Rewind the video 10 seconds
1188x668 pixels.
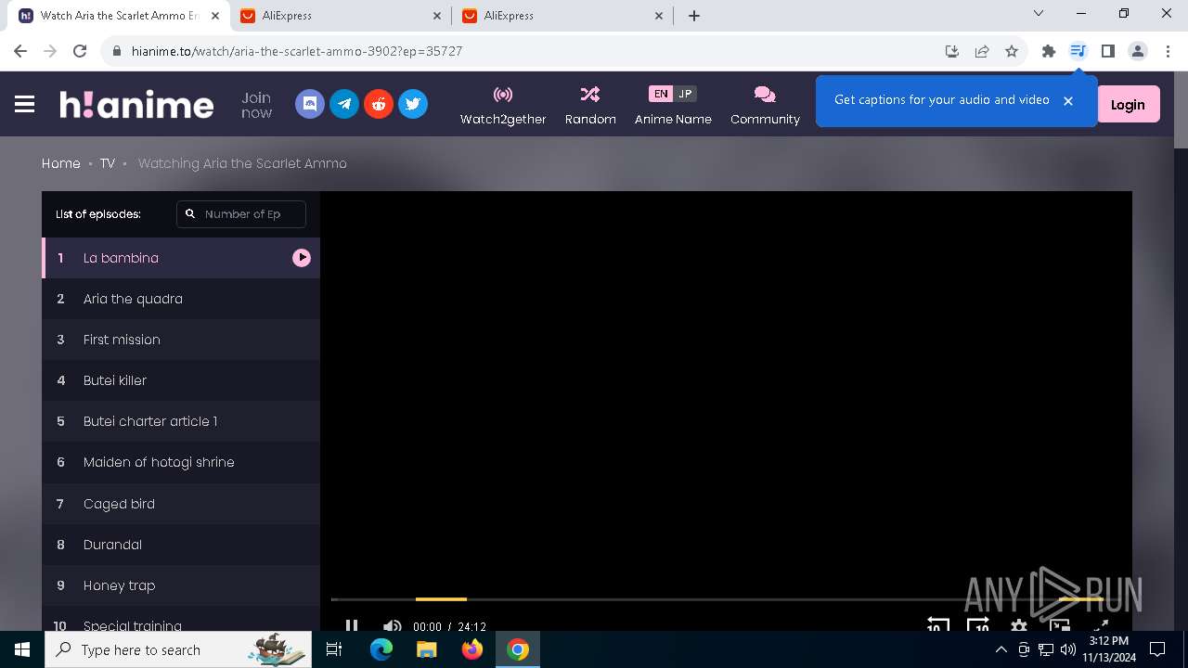click(x=937, y=625)
